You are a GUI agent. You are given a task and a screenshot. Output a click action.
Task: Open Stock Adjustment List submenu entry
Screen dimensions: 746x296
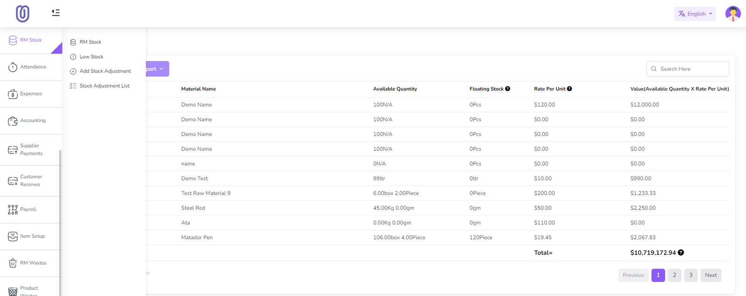click(104, 86)
